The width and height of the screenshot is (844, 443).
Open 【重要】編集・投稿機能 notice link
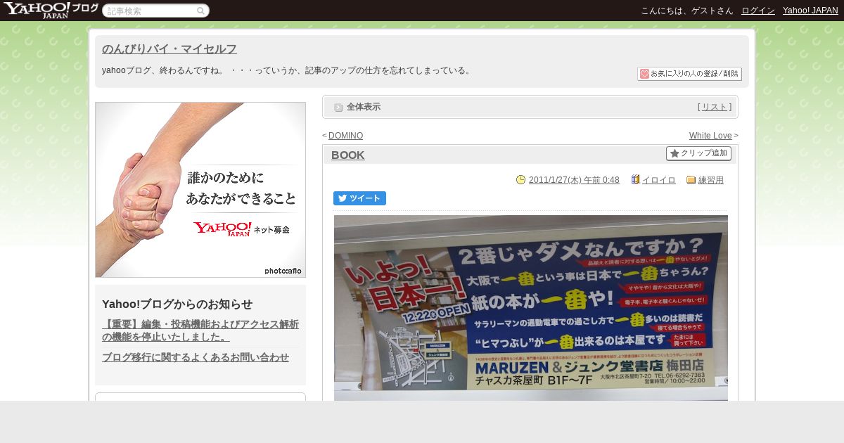200,330
